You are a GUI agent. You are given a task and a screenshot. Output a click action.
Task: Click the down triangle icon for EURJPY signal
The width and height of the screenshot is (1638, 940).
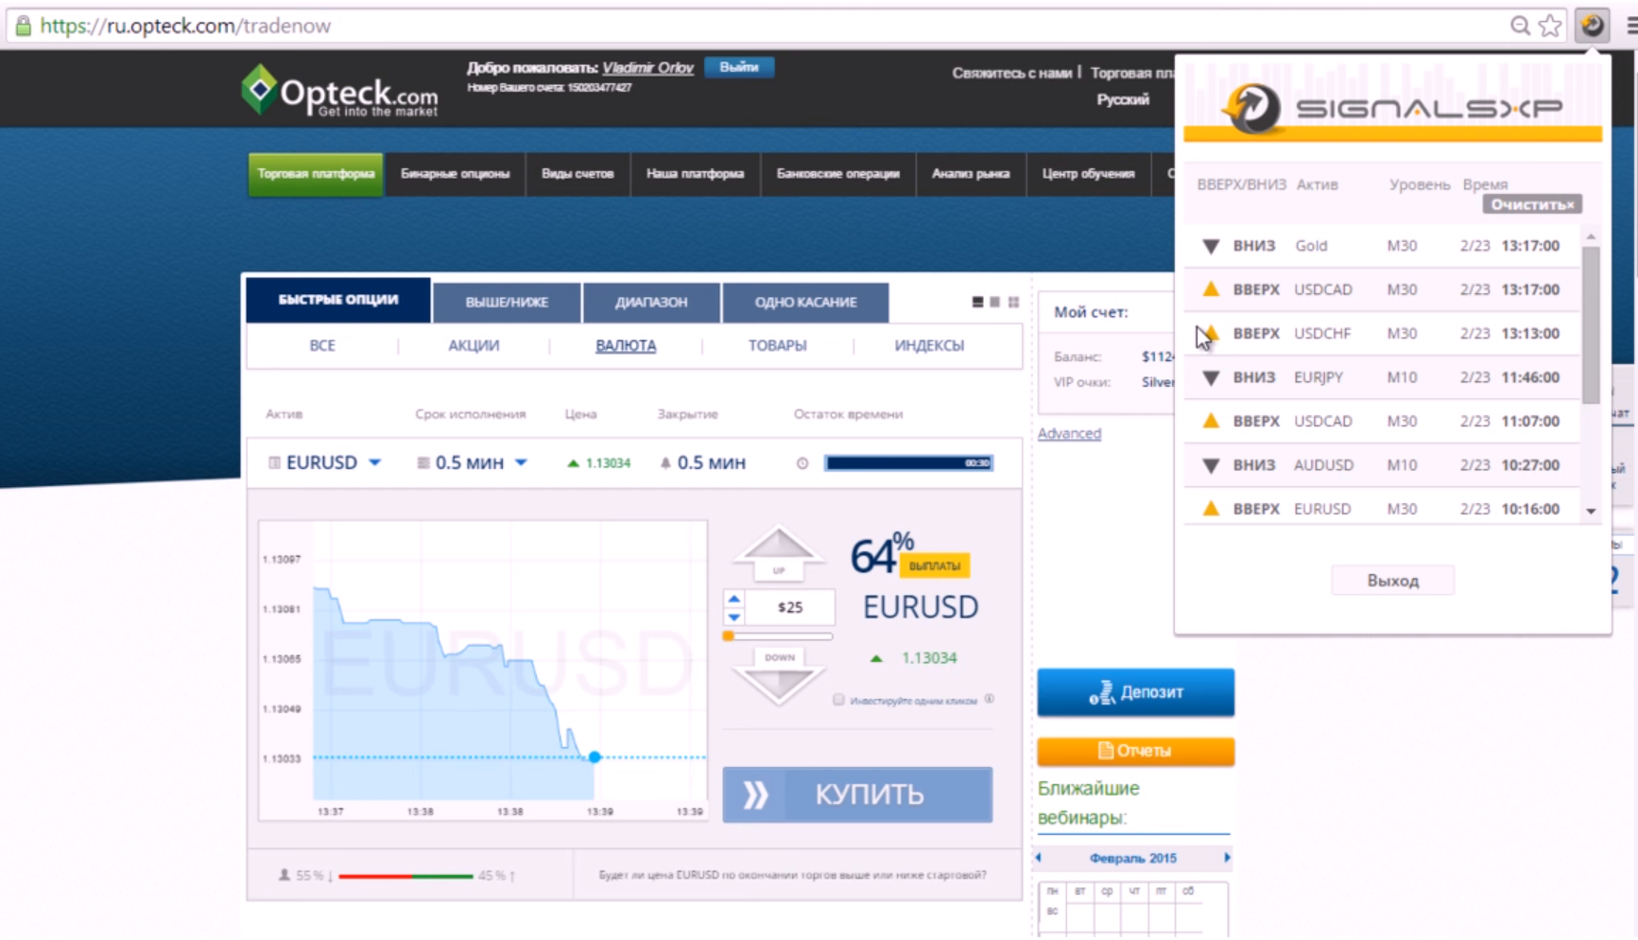click(1211, 377)
